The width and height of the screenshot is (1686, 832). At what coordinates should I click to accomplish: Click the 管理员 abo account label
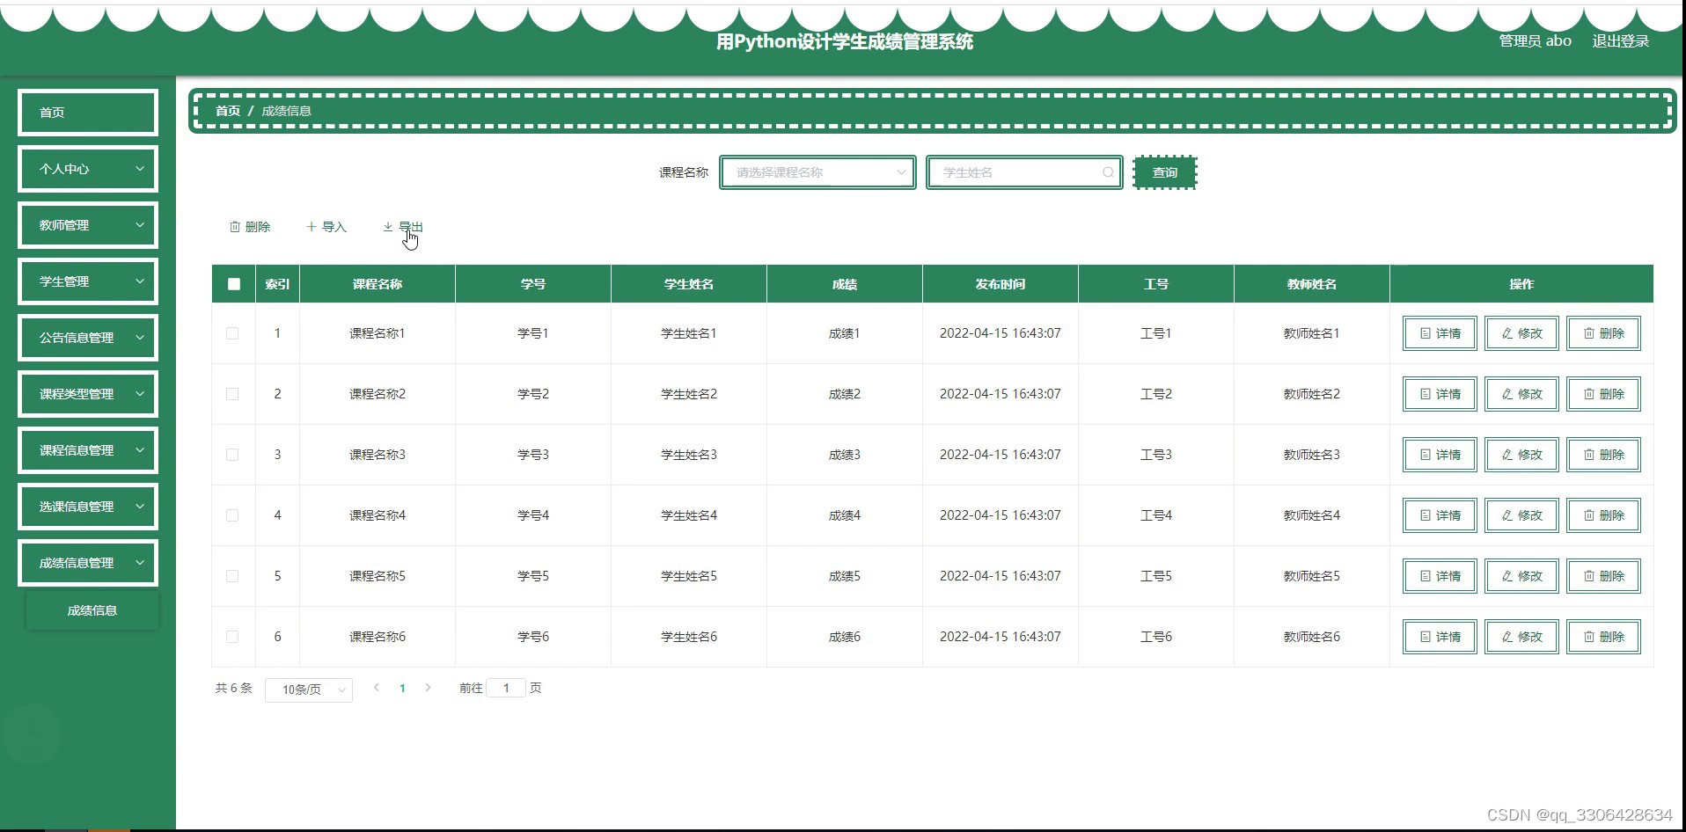coord(1536,41)
